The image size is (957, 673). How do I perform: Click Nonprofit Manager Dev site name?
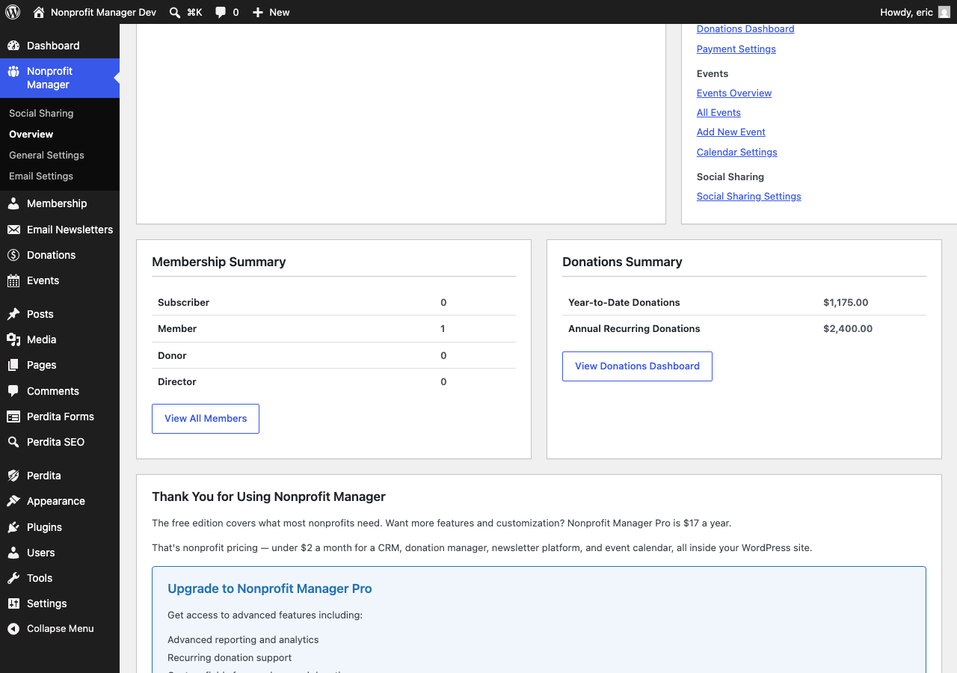(x=103, y=12)
